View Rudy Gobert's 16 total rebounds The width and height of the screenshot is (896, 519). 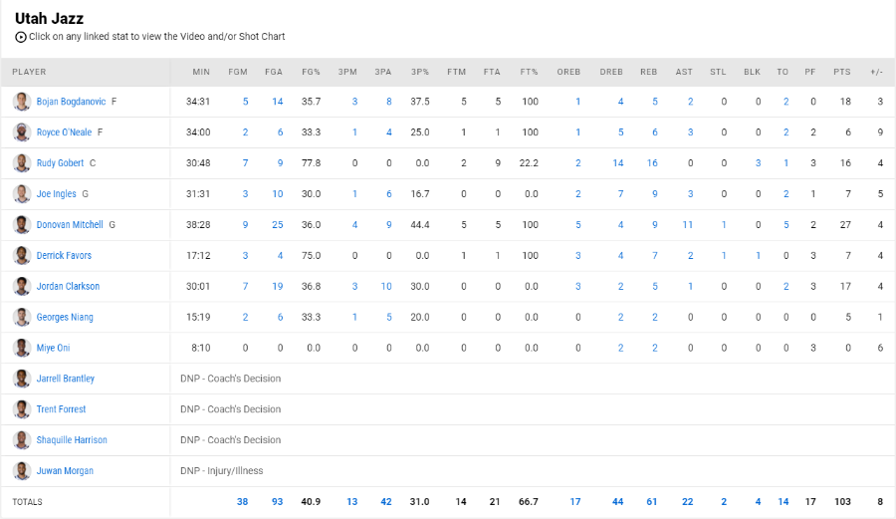coord(652,163)
